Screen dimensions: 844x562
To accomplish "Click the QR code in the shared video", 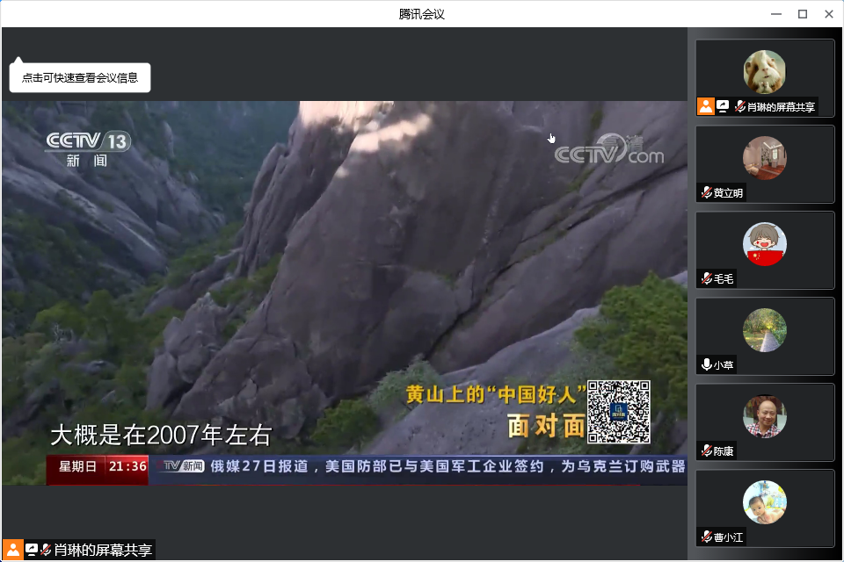I will pos(618,411).
